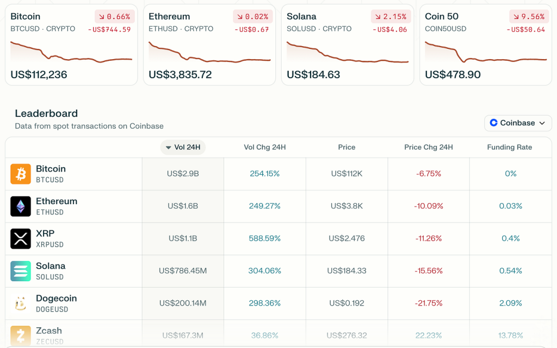Sort by Price Chg 24H header
This screenshot has height=348, width=557.
(x=429, y=147)
